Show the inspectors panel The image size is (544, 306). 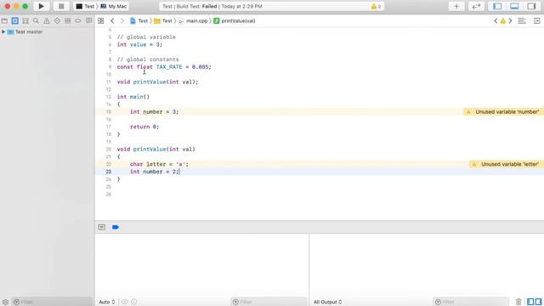(531, 6)
